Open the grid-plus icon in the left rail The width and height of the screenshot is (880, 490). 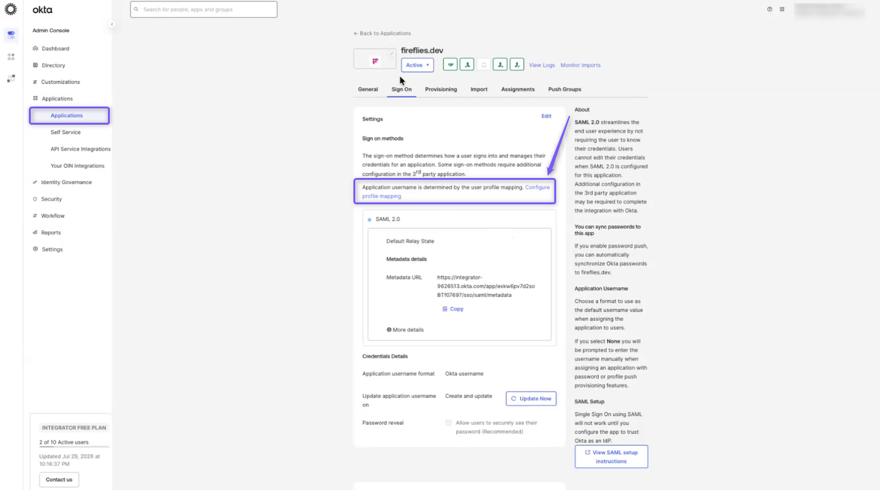coord(11,56)
